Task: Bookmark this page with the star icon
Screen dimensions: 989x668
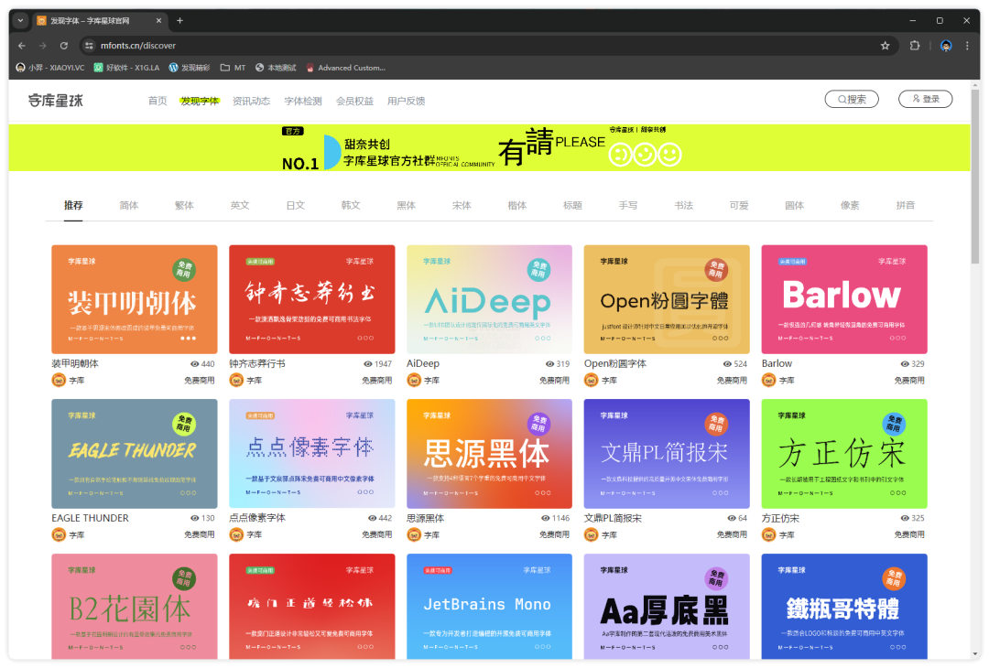Action: point(885,46)
